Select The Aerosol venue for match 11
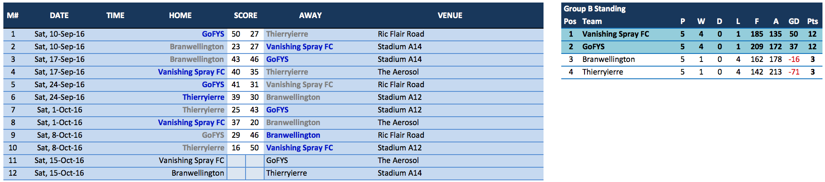 click(398, 161)
